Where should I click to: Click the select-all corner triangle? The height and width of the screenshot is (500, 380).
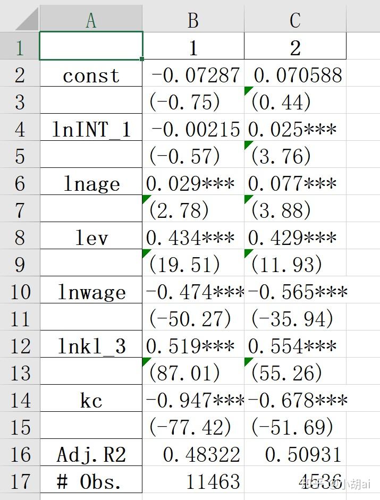(27, 19)
